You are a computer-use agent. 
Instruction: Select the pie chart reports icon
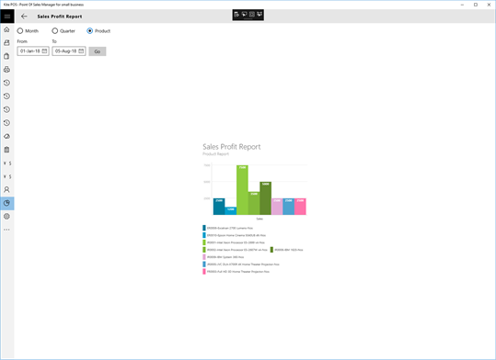(x=6, y=203)
